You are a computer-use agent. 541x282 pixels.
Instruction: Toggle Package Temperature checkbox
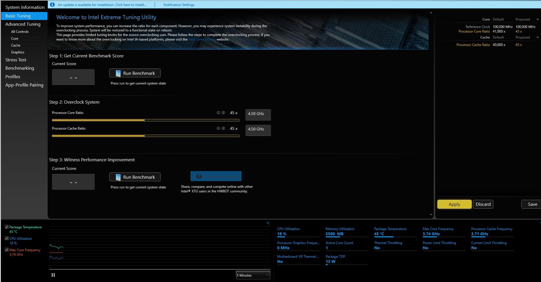pyautogui.click(x=7, y=227)
